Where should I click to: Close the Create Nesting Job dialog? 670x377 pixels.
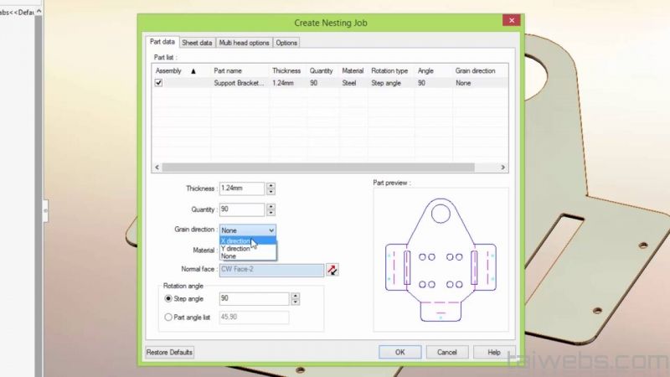[x=512, y=21]
